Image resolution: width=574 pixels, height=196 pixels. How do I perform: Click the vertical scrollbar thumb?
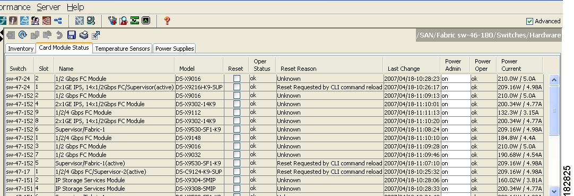(554, 110)
